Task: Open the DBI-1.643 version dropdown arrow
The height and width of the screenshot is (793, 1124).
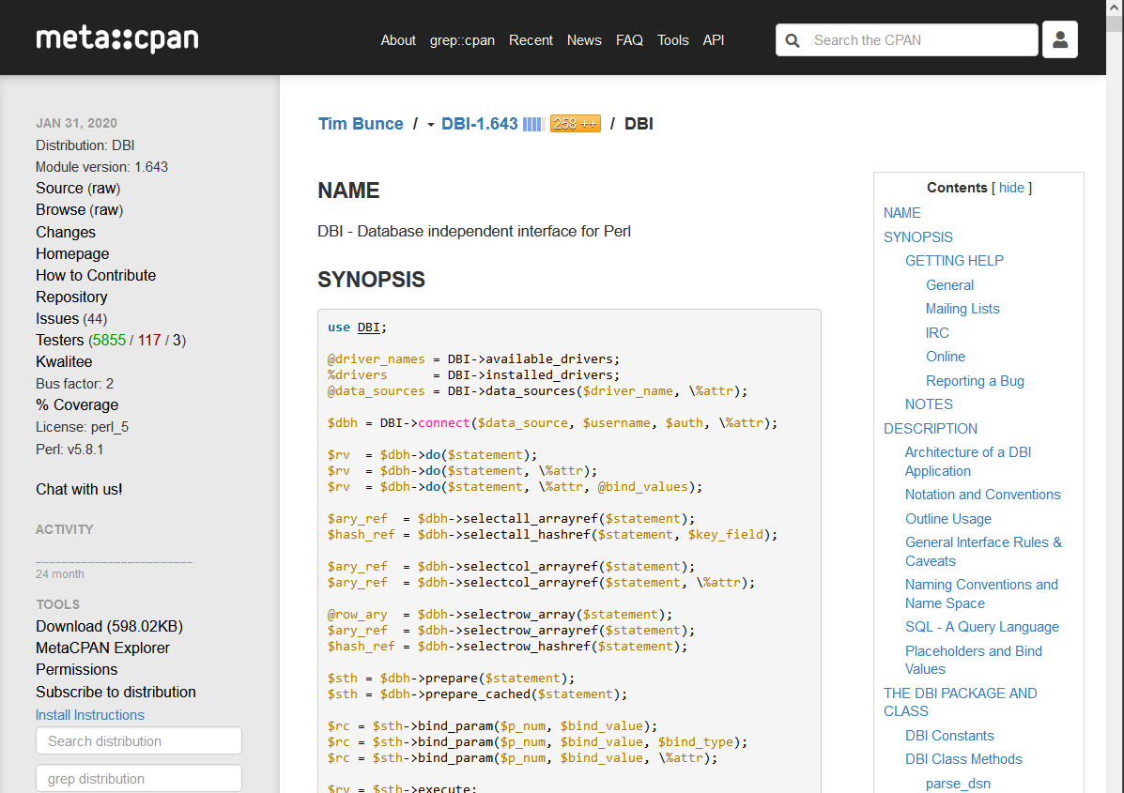Action: click(431, 125)
